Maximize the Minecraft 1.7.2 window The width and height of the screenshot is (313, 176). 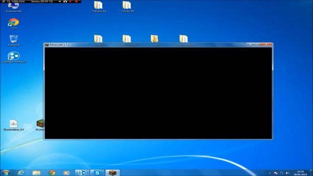258,44
